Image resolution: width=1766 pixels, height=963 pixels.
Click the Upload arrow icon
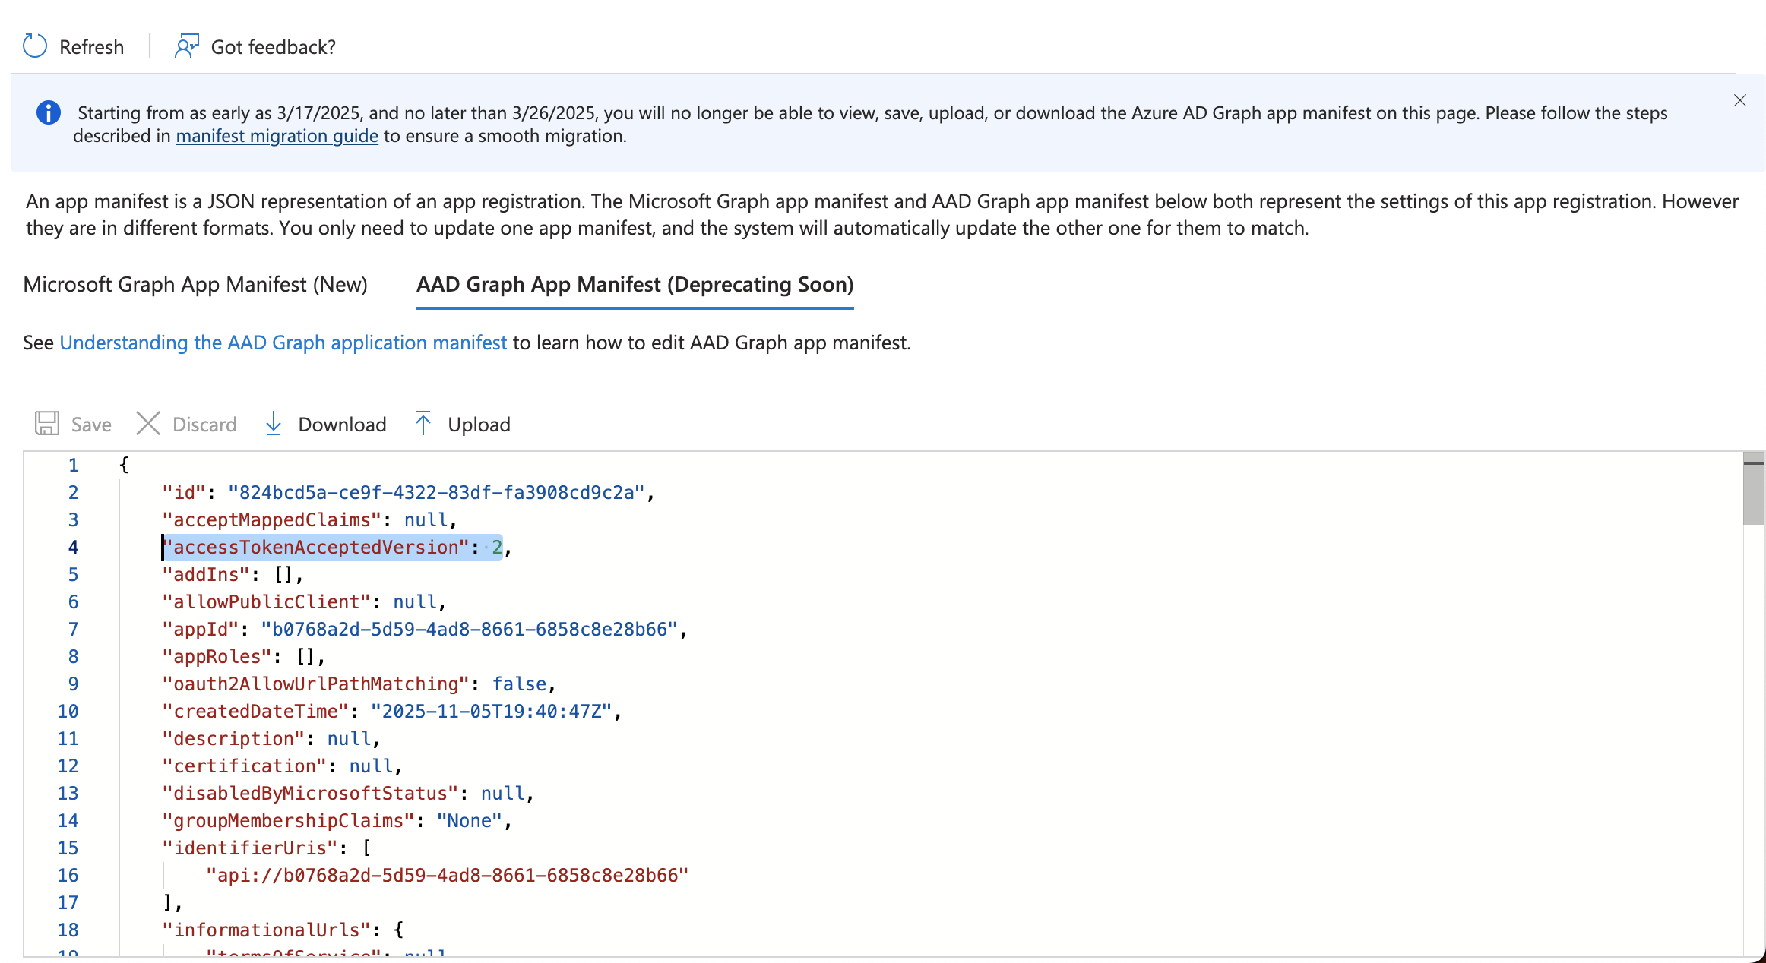coord(423,424)
